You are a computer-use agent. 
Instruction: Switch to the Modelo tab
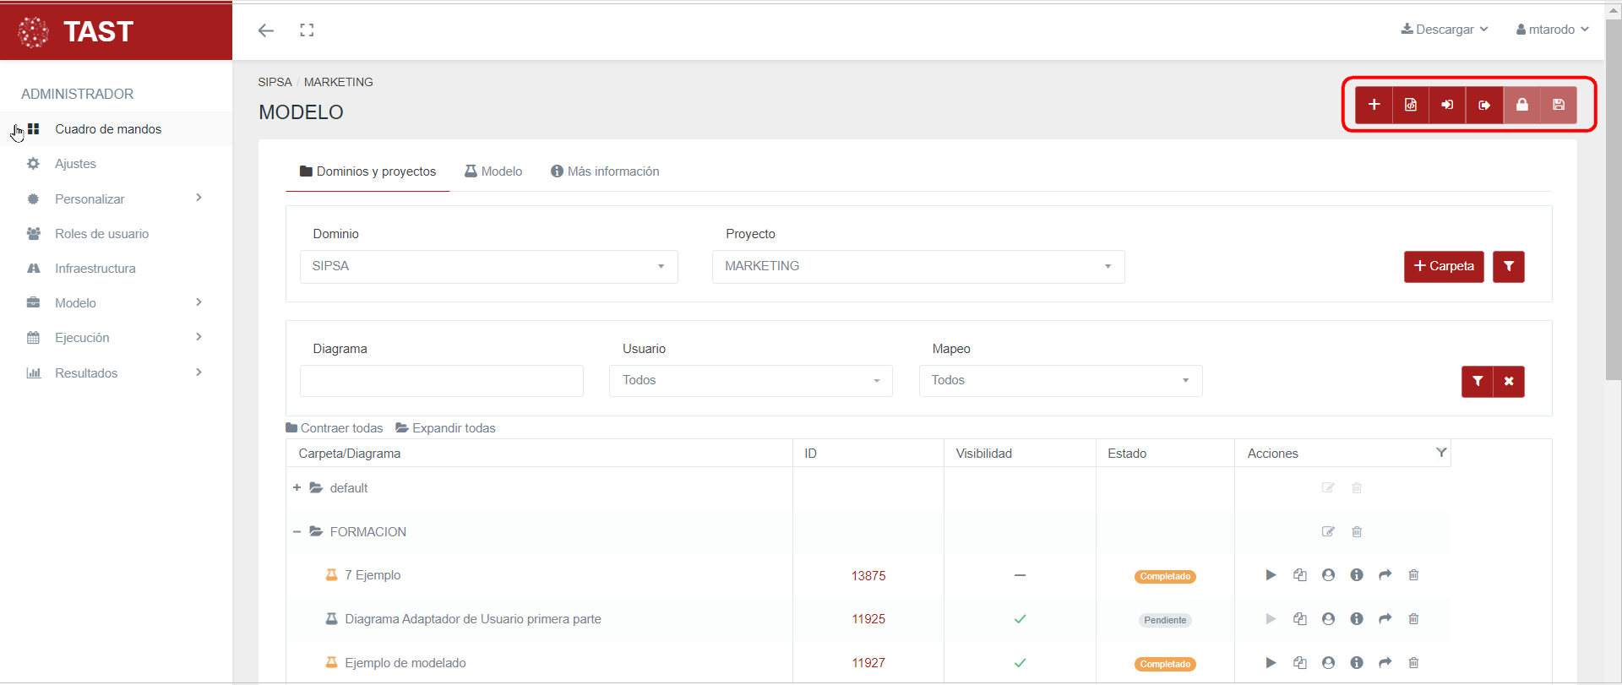coord(493,171)
